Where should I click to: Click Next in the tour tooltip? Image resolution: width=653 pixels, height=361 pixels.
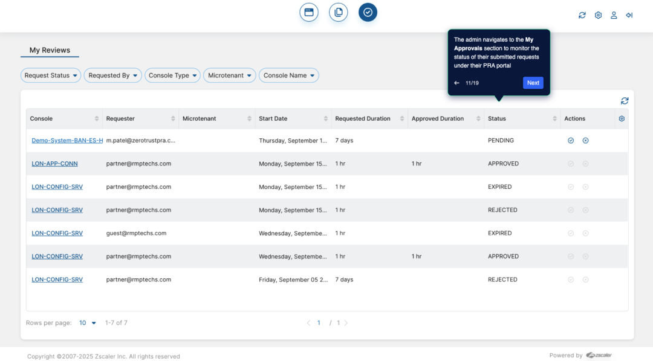click(x=533, y=83)
